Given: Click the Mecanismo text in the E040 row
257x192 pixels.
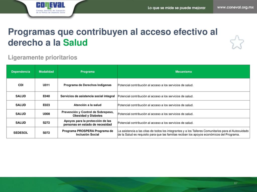Looking at the screenshot, I should pos(155,96).
